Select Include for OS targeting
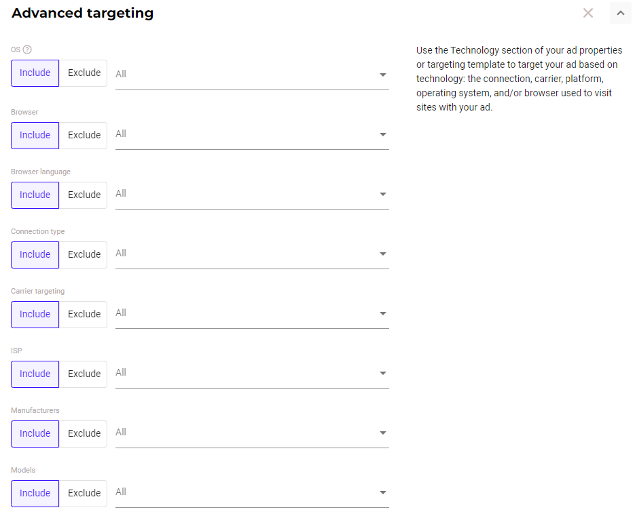 (35, 73)
